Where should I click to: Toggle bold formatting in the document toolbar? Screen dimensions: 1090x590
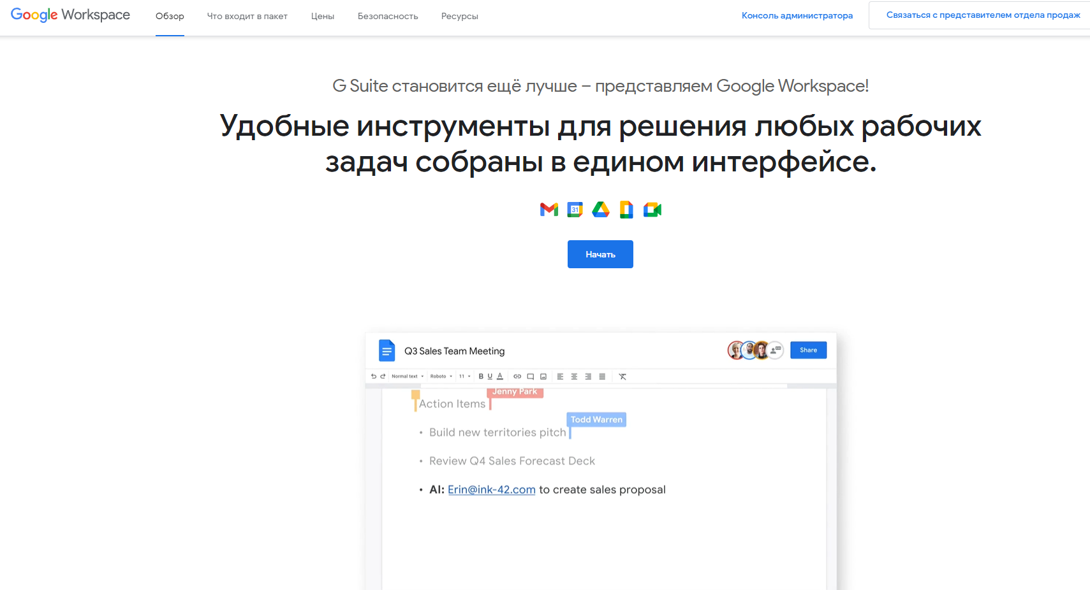click(481, 377)
